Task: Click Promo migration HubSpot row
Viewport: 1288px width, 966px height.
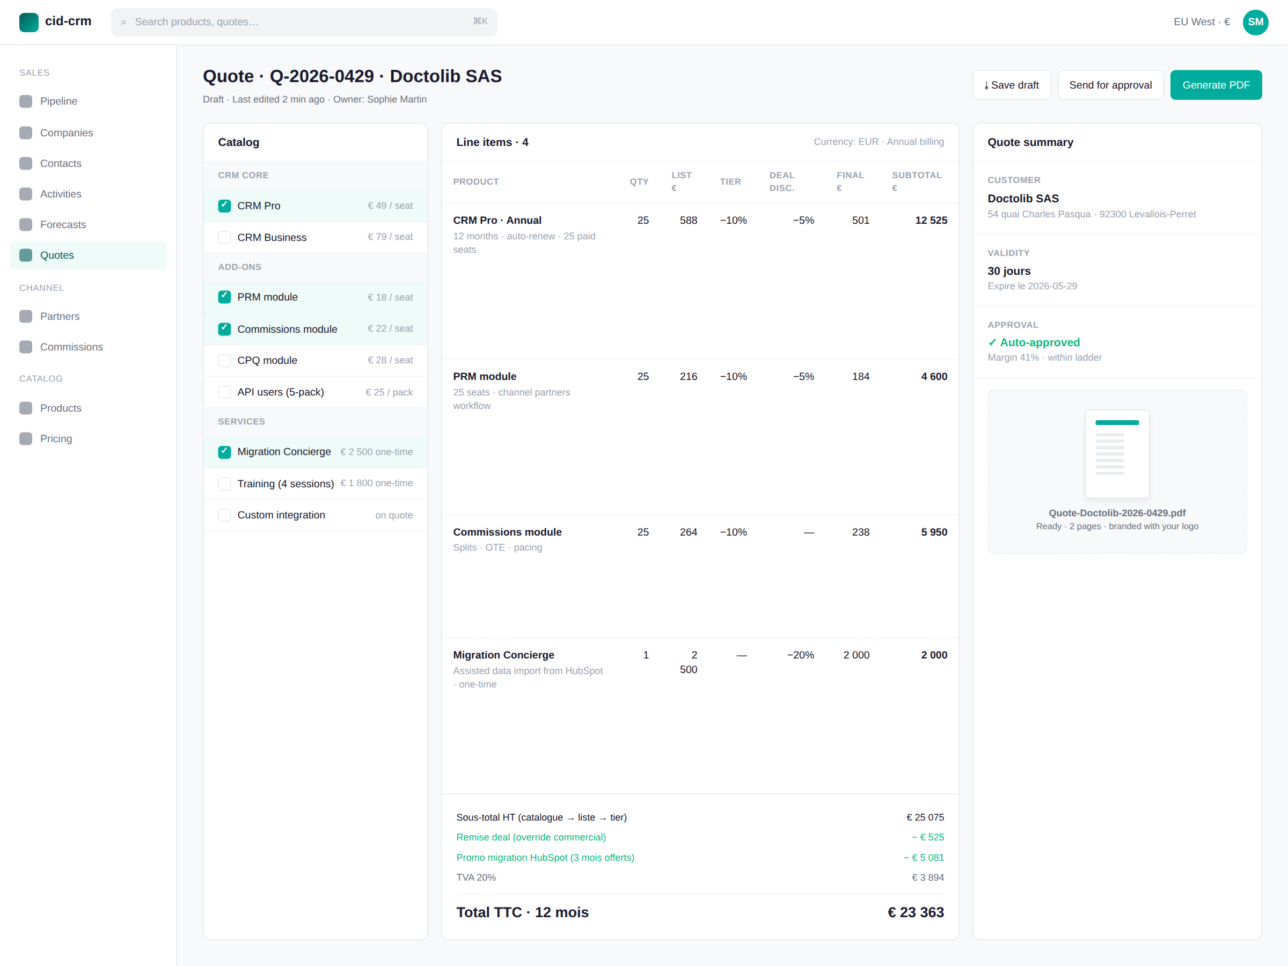Action: tap(700, 858)
